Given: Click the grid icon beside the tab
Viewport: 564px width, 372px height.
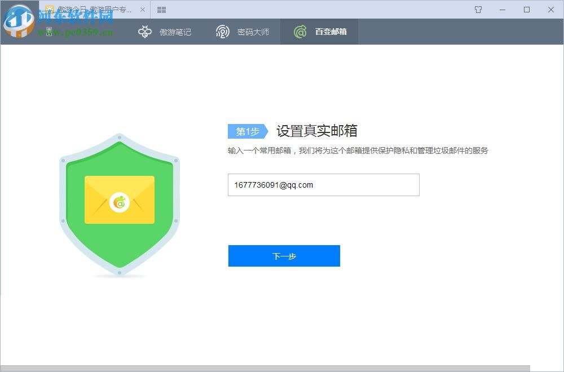Looking at the screenshot, I should pyautogui.click(x=161, y=10).
